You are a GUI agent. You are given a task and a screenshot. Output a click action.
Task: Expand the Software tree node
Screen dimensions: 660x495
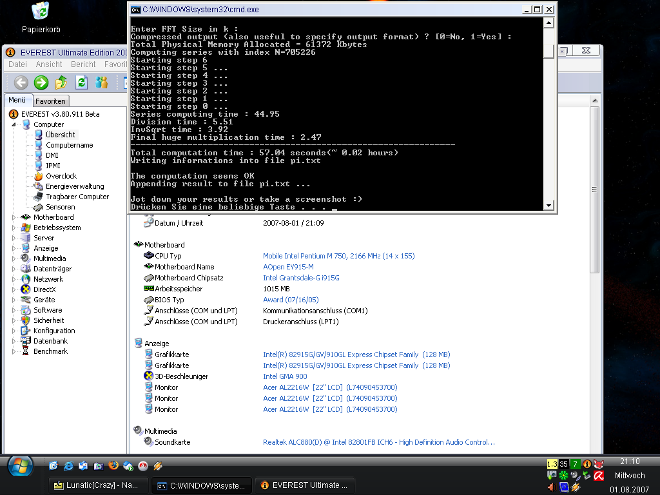(14, 310)
